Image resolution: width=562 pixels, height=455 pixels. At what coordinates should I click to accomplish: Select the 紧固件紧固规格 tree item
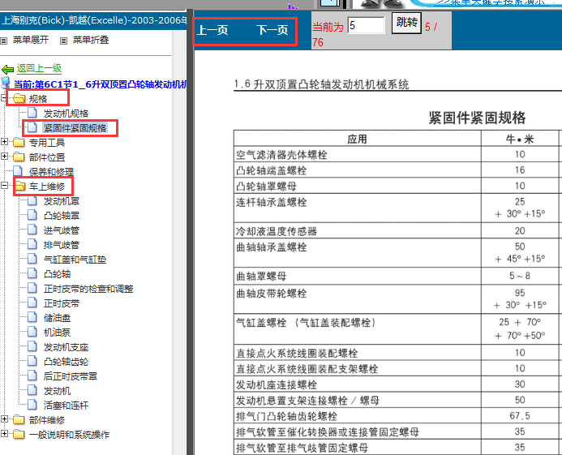75,128
